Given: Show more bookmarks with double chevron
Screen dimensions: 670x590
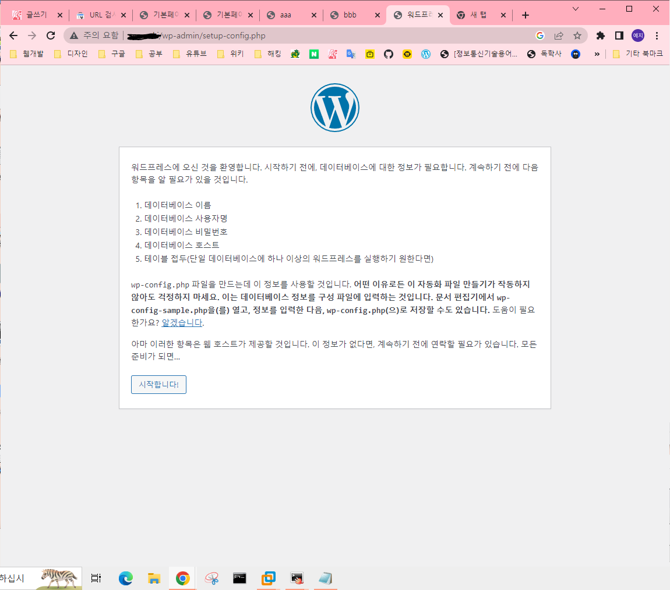Looking at the screenshot, I should [x=597, y=54].
